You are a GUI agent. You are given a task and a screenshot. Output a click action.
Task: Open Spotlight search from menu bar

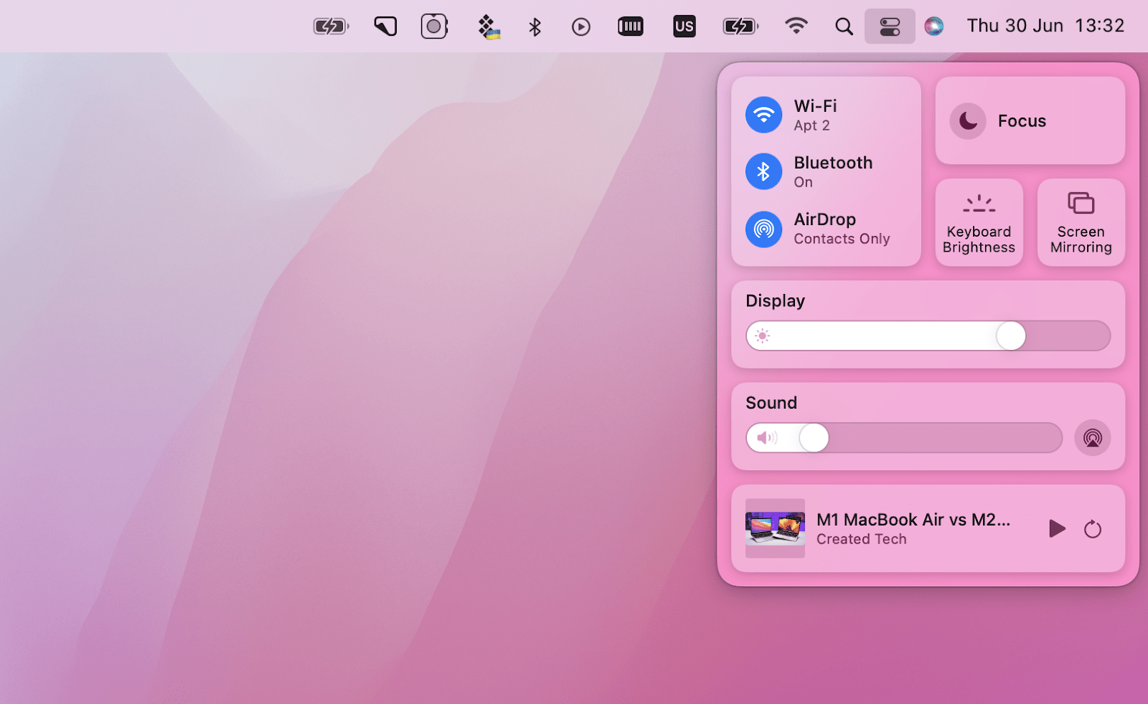point(844,26)
